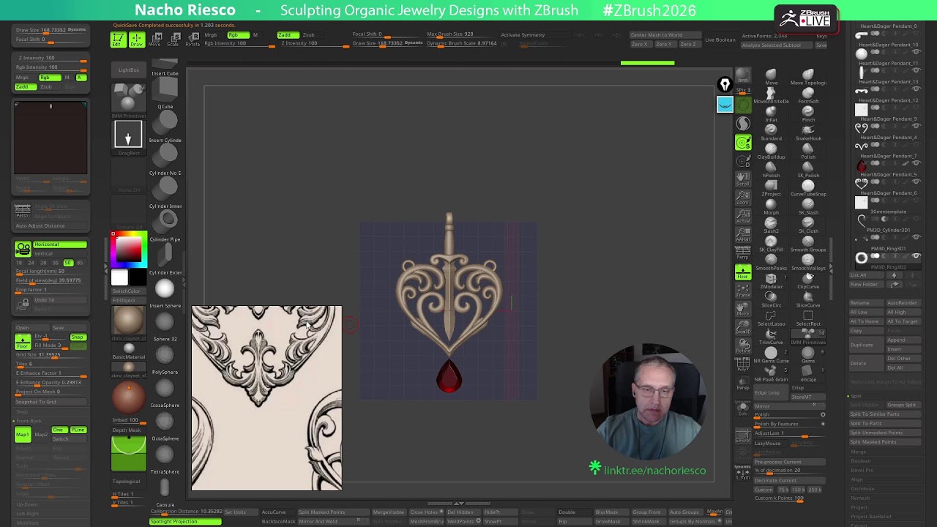Toggle PolyF wireframe display
Image resolution: width=937 pixels, height=527 pixels.
click(743, 364)
